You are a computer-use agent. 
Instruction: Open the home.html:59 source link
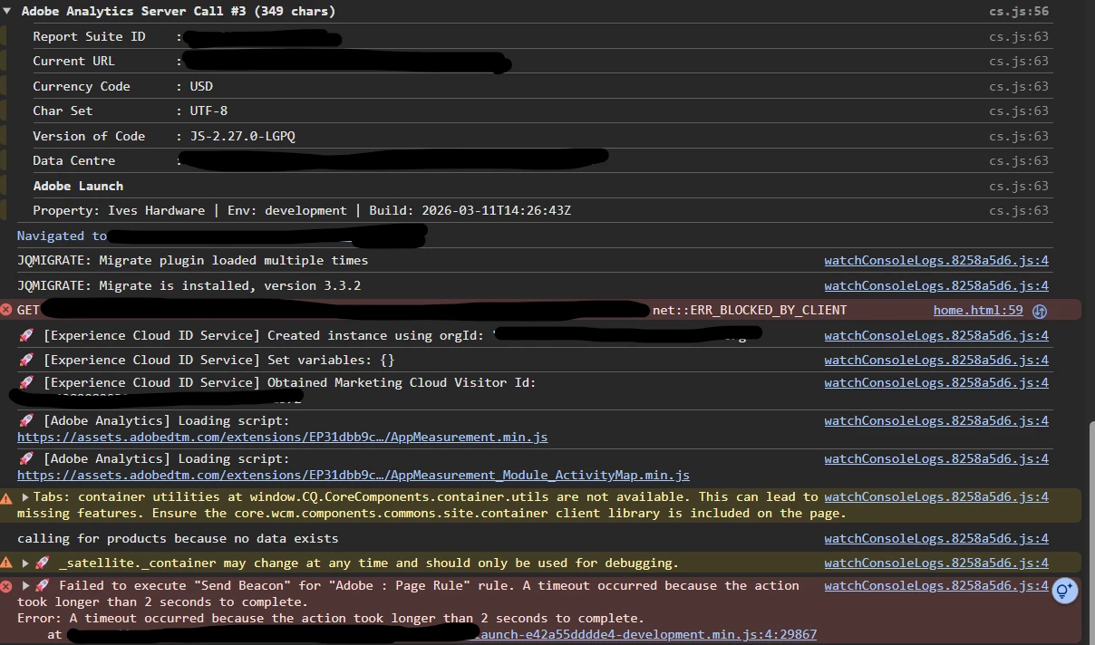(x=978, y=310)
